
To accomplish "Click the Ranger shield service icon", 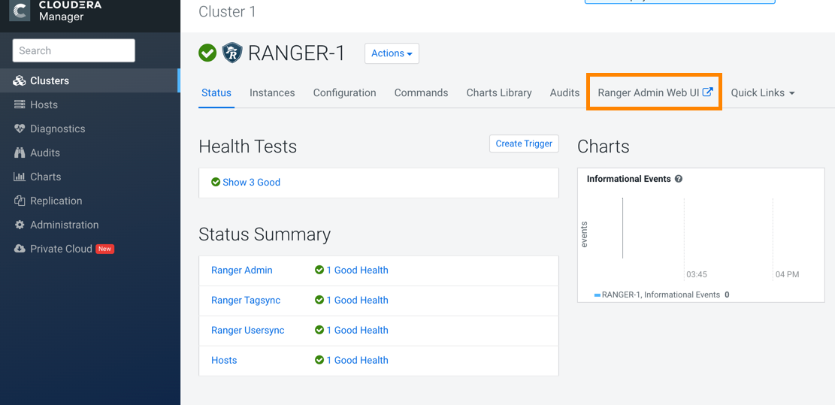I will [231, 53].
